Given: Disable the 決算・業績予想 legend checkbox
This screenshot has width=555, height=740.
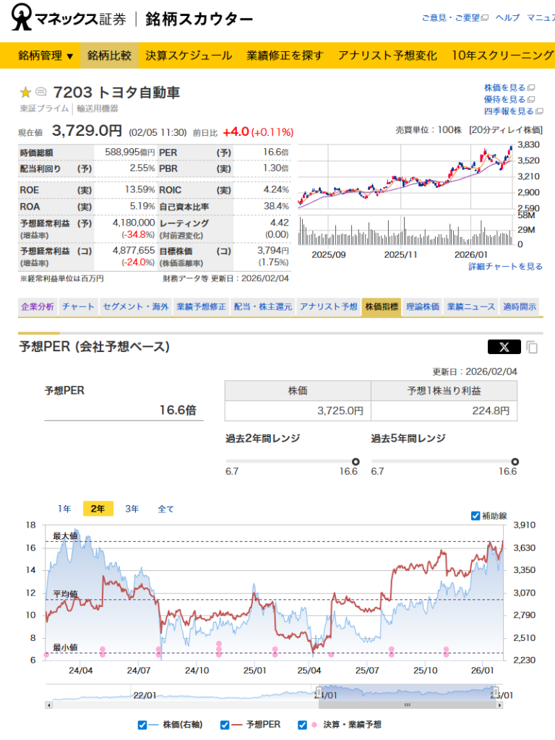Looking at the screenshot, I should [302, 724].
